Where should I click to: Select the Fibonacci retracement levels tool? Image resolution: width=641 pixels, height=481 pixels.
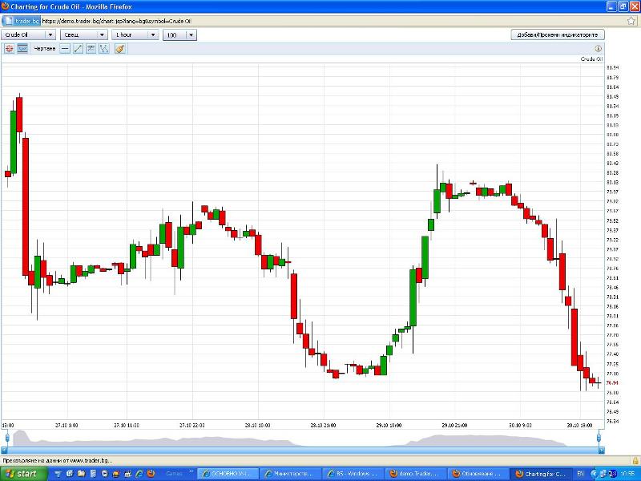click(91, 49)
